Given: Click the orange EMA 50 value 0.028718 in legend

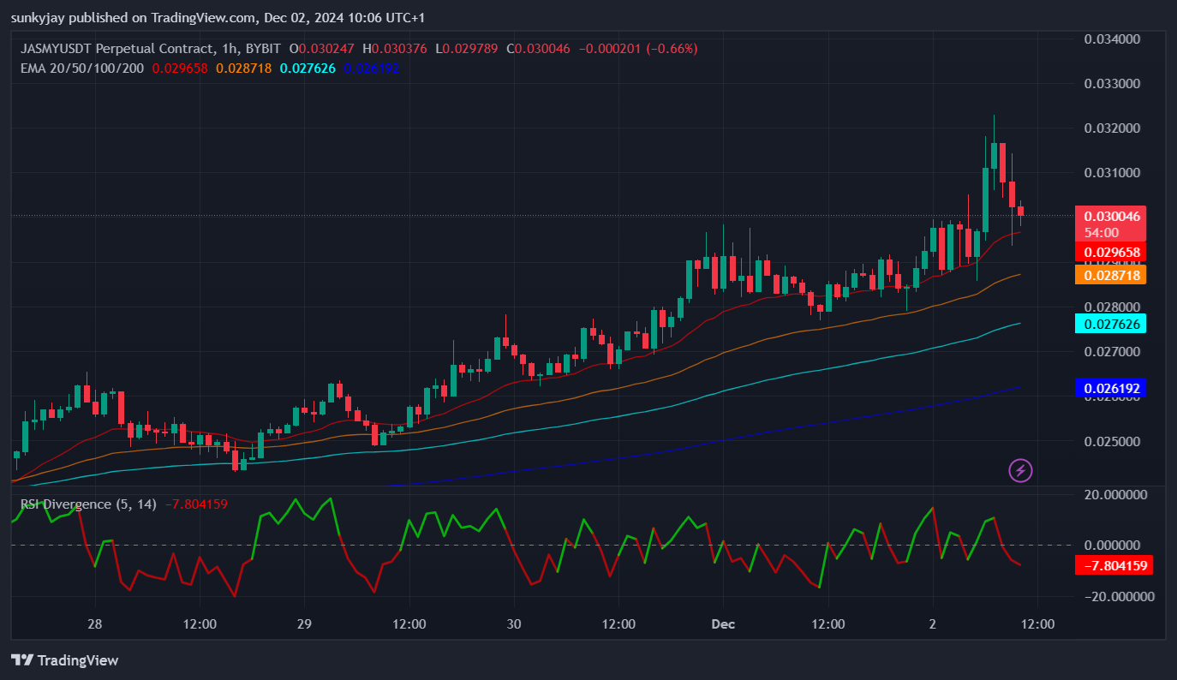Looking at the screenshot, I should coord(243,68).
